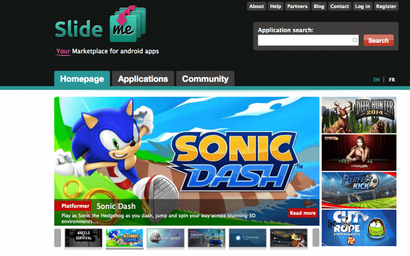Select the Parasal Heroes thumbnail
Image resolution: width=410 pixels, height=256 pixels.
tap(289, 238)
